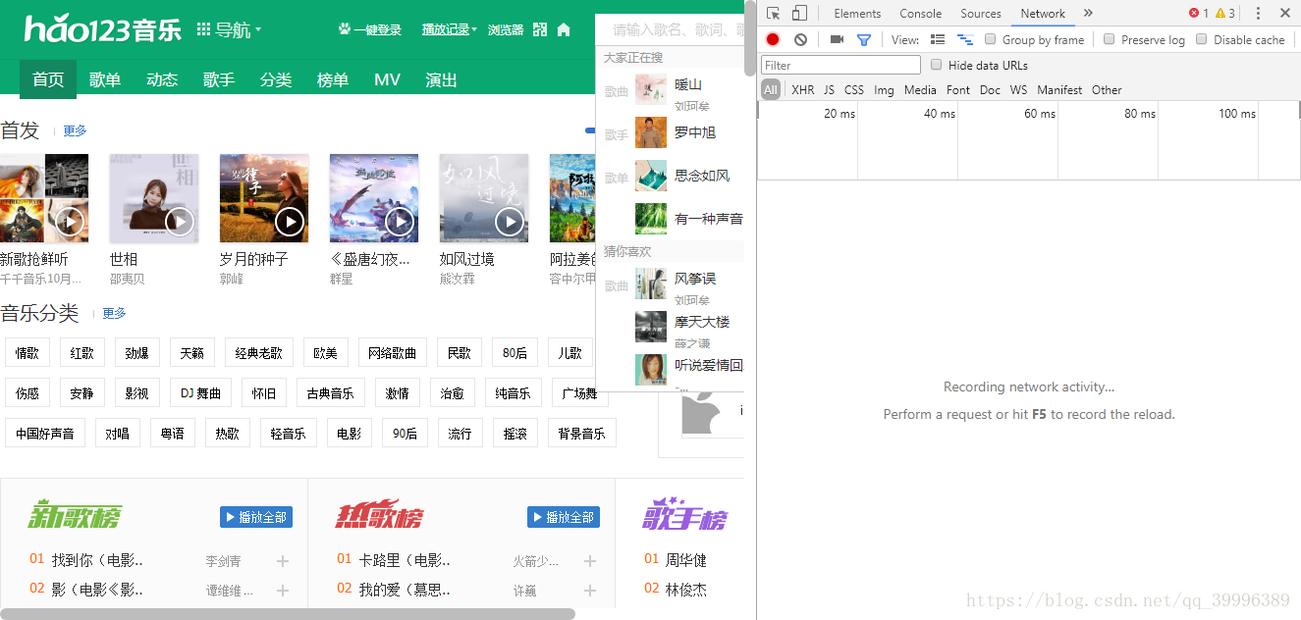Select the DJ舞曲 category tag
The width and height of the screenshot is (1301, 620).
[201, 392]
